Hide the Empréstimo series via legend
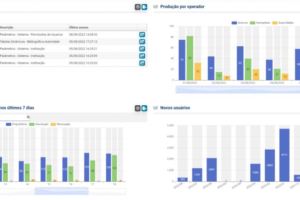The image size is (300, 200). (17, 124)
